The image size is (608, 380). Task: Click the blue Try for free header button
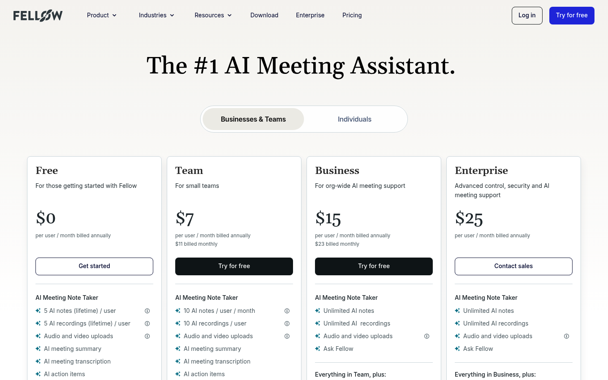[572, 16]
